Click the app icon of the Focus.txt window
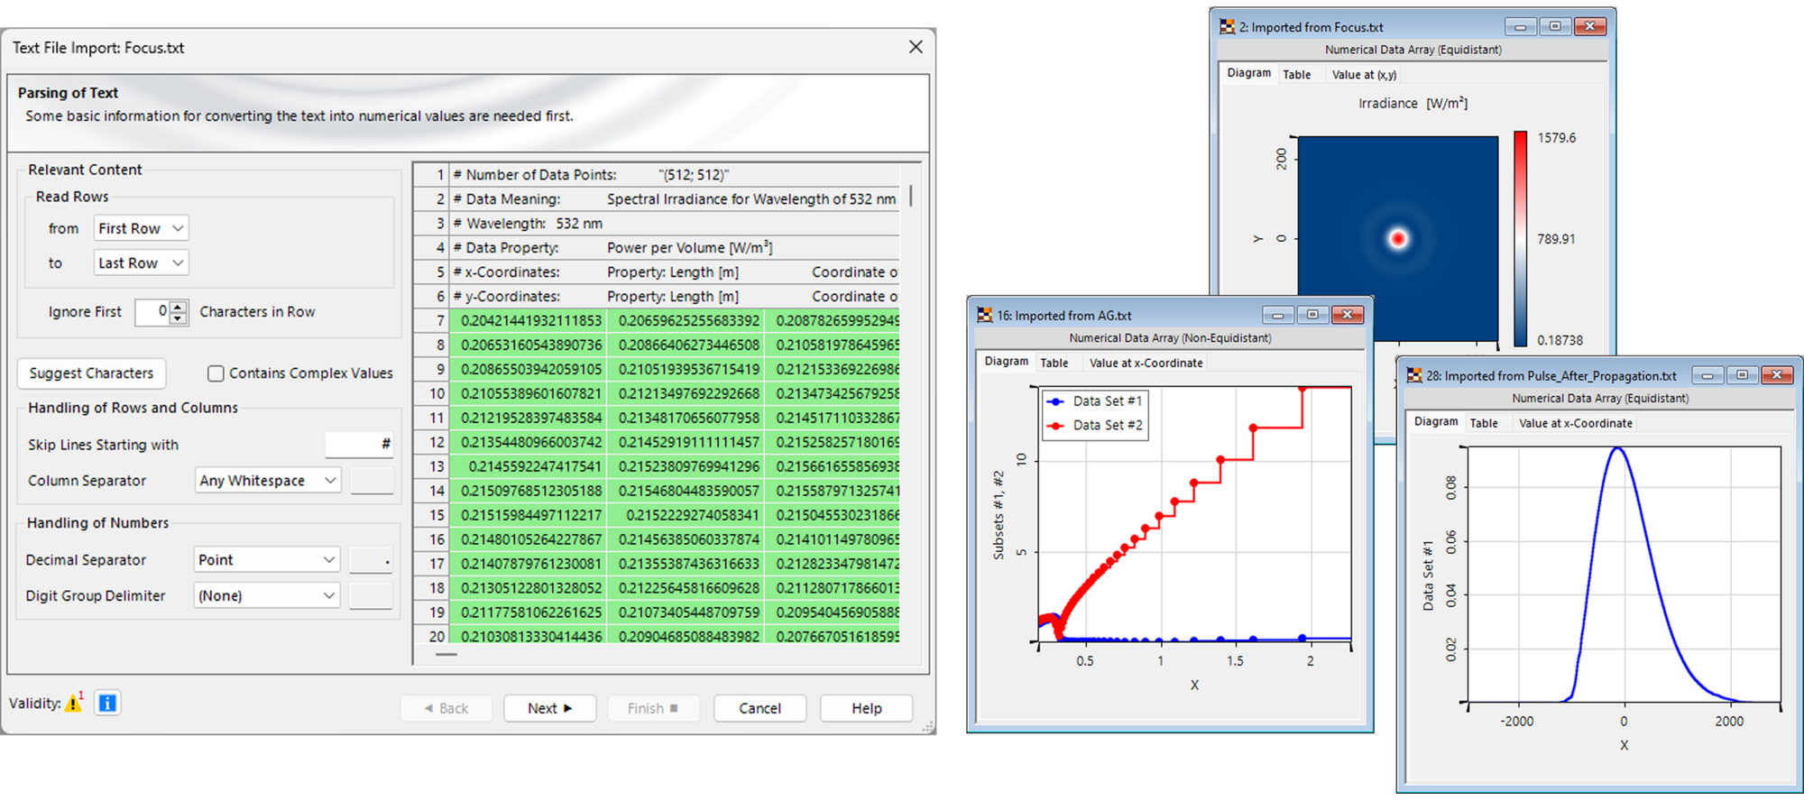The image size is (1804, 801). tap(1228, 27)
